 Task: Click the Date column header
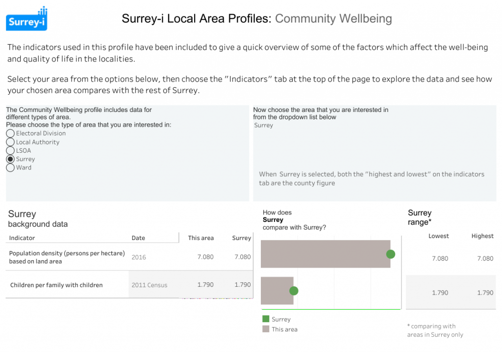pos(138,238)
